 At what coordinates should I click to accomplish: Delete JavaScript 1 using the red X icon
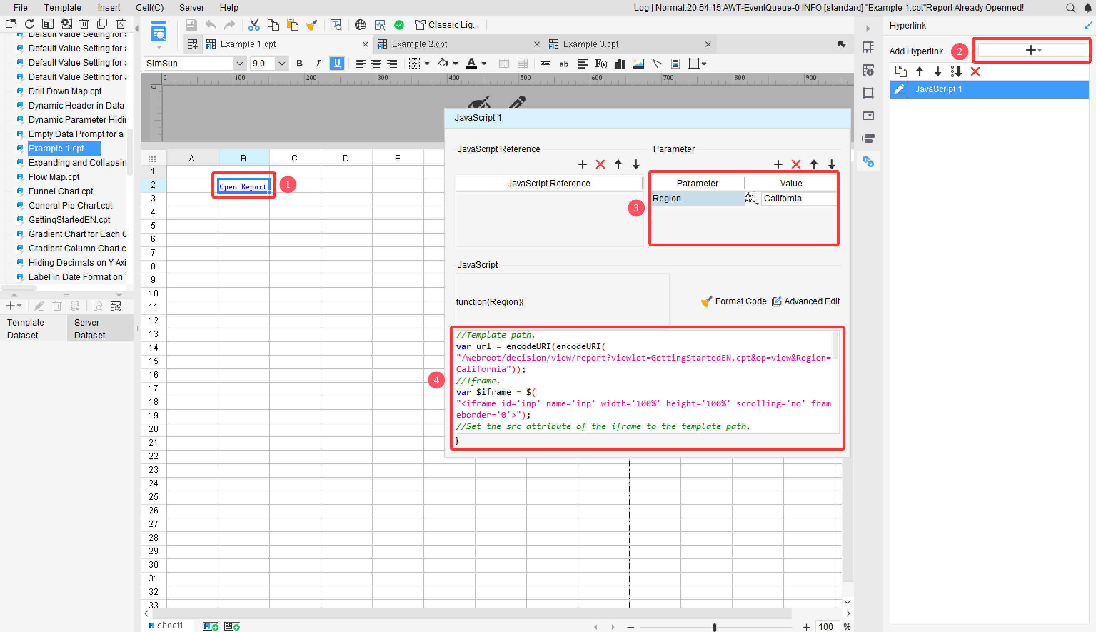(x=976, y=72)
